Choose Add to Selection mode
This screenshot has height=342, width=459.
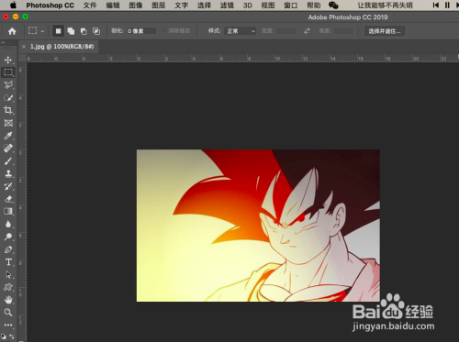coord(71,31)
